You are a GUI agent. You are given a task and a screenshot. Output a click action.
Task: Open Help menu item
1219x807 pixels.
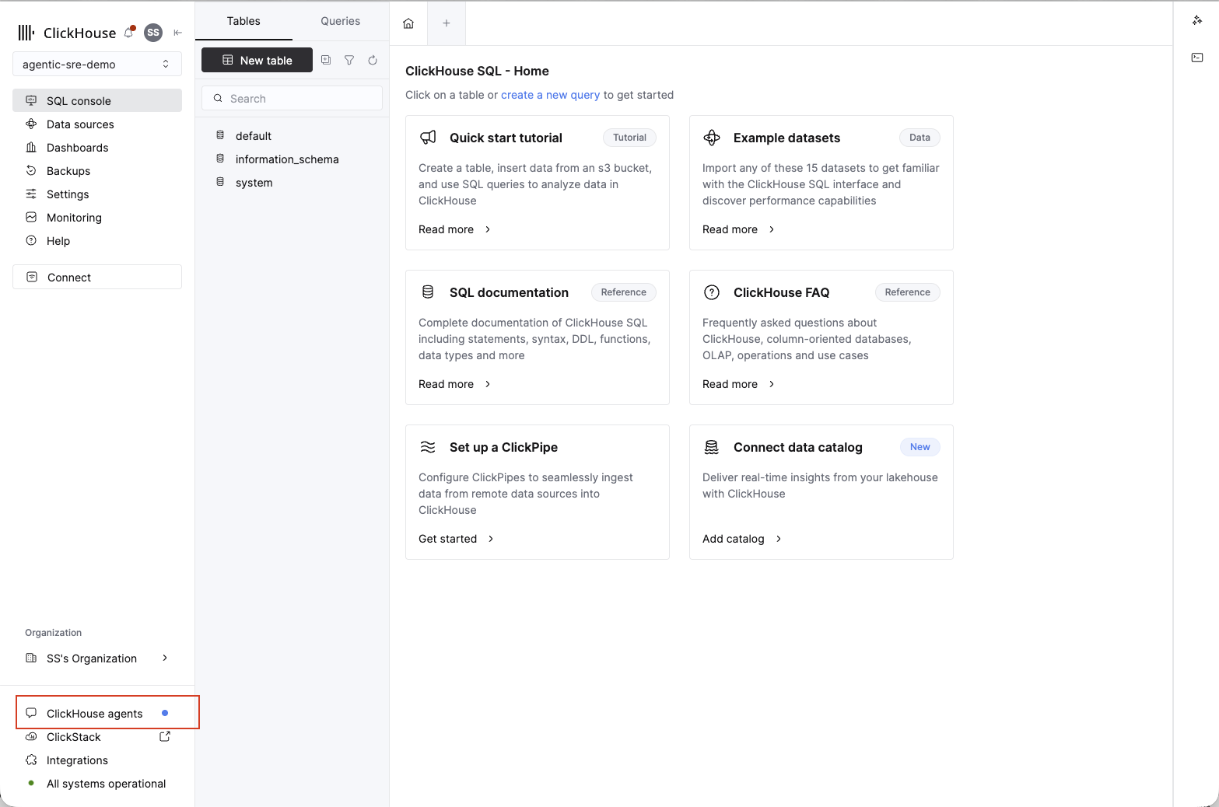[97, 240]
